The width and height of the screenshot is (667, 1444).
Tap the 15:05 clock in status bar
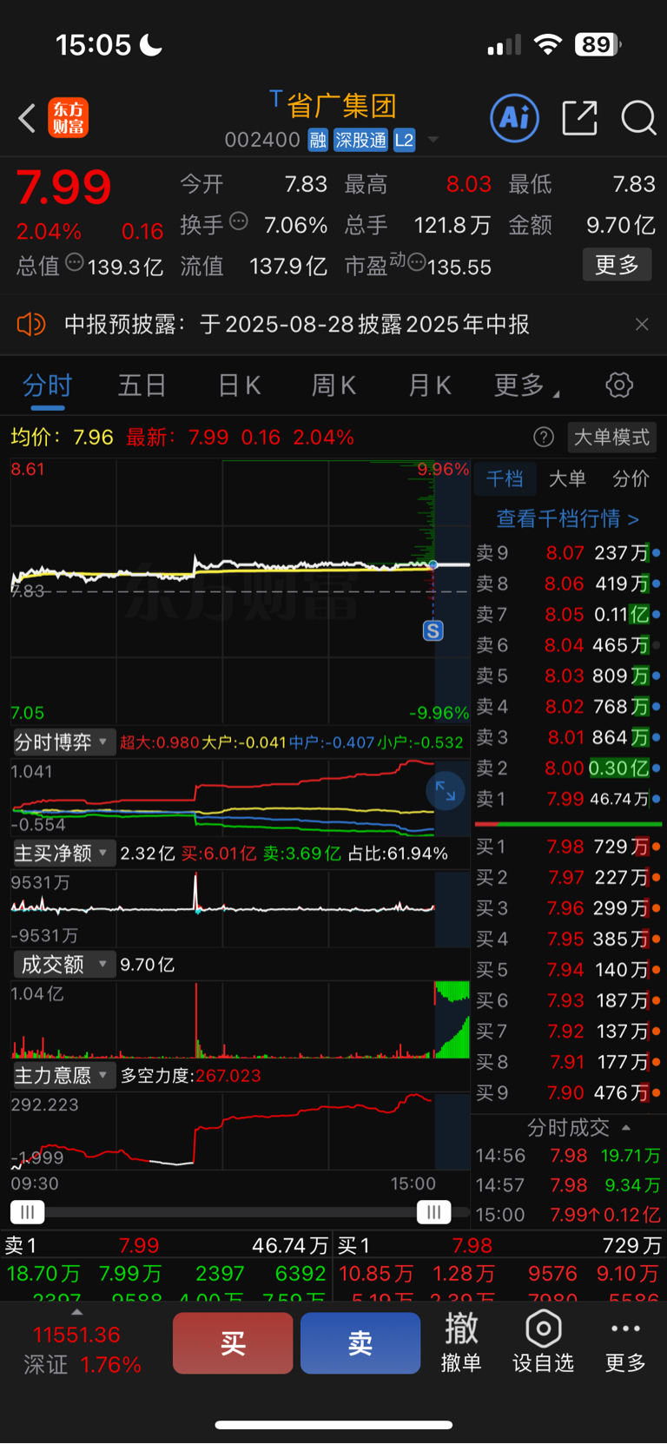point(93,44)
